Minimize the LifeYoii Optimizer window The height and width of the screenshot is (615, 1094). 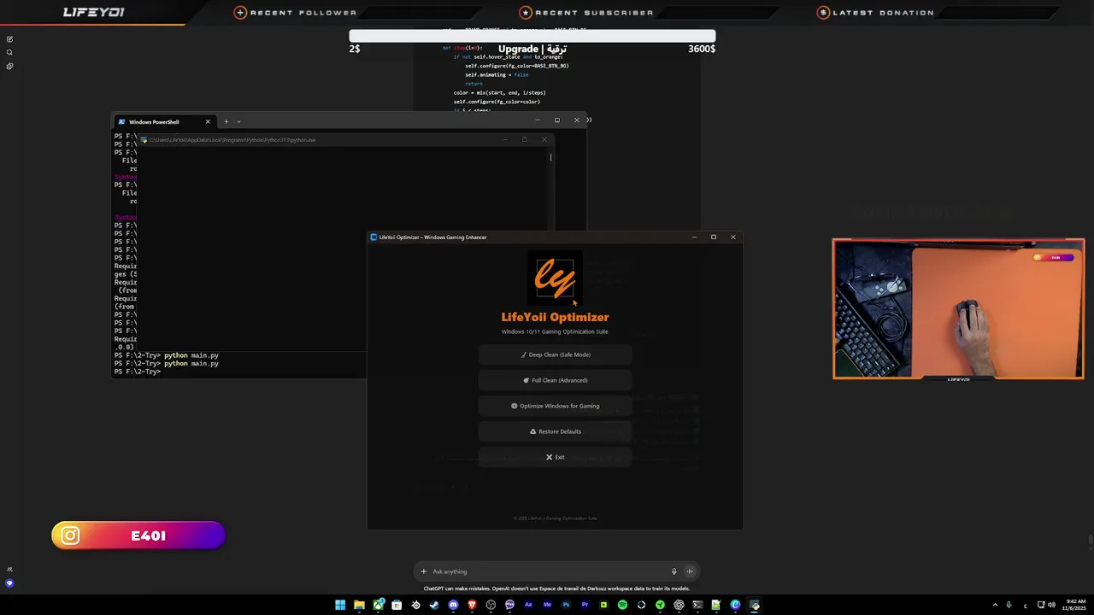694,237
